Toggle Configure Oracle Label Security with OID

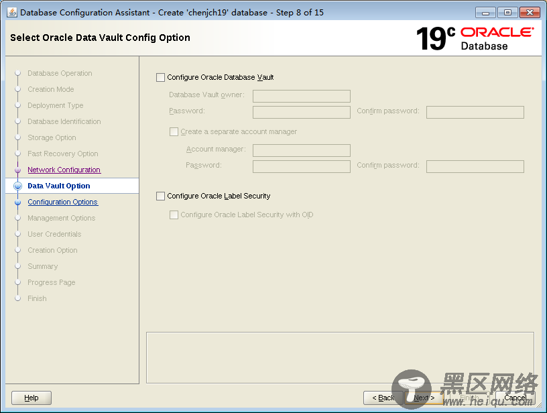coord(174,215)
